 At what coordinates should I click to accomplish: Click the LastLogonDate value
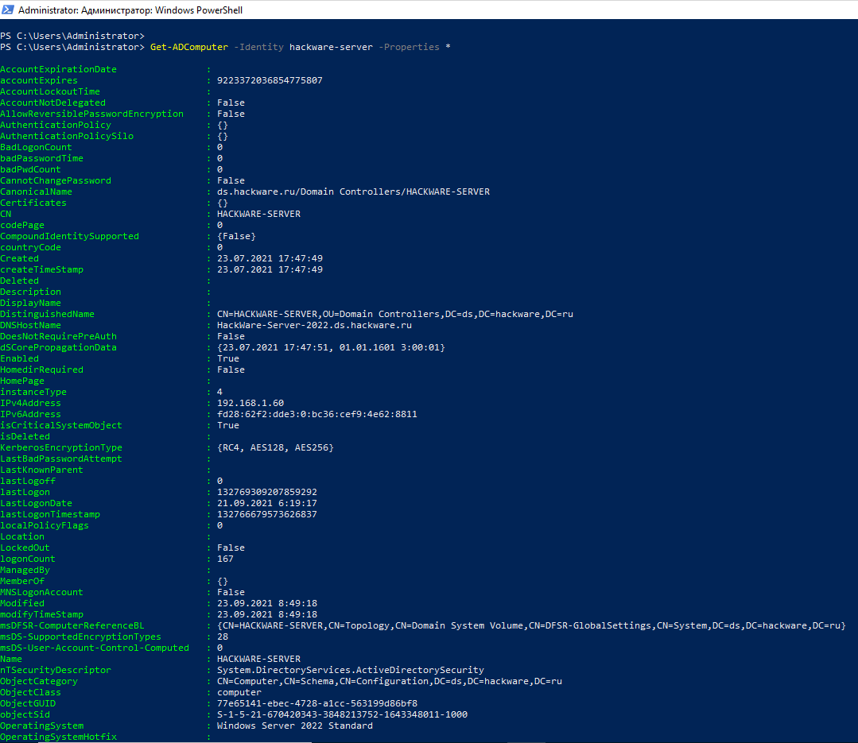pos(266,503)
